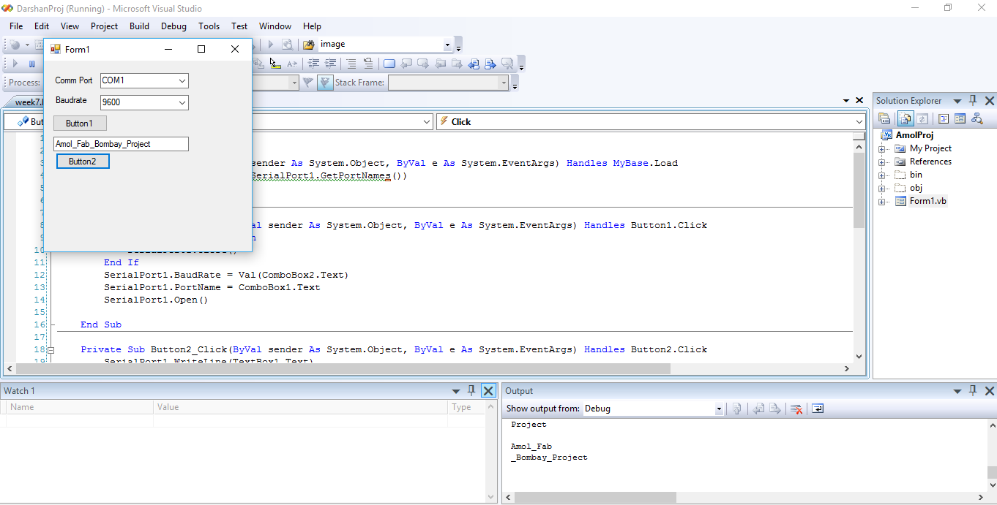The height and width of the screenshot is (505, 997).
Task: Open the Stack Frame dropdown
Action: point(504,83)
